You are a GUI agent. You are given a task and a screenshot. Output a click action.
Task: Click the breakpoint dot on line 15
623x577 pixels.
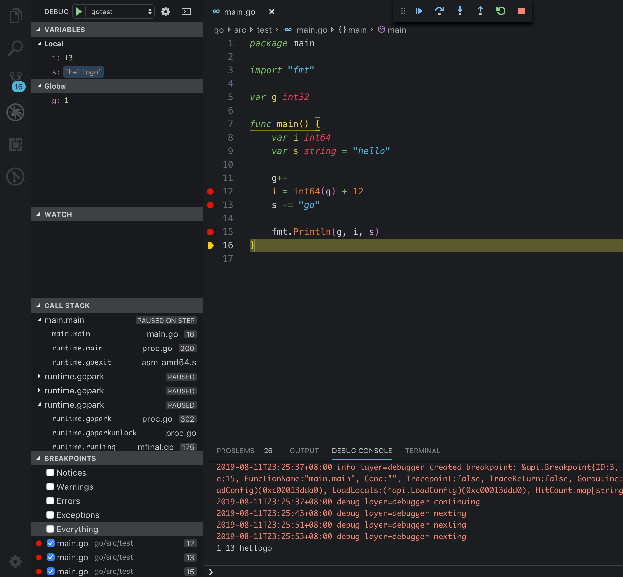coord(210,232)
